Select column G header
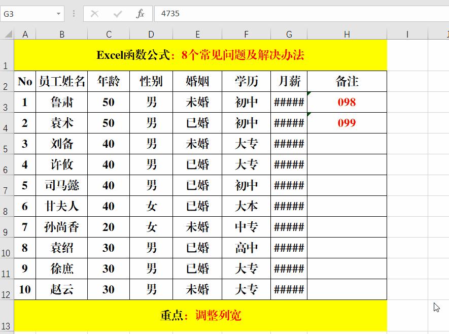This screenshot has width=449, height=334. (289, 34)
